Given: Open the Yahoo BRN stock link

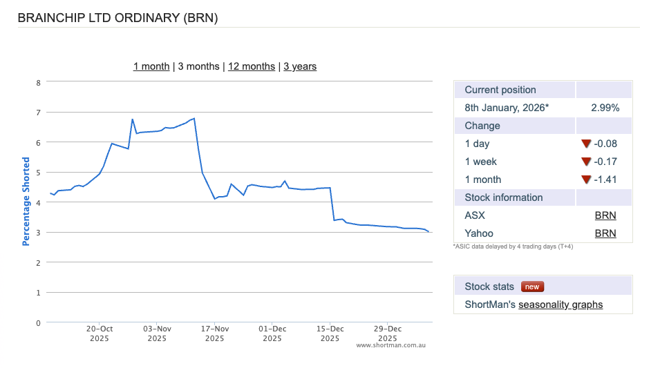Looking at the screenshot, I should 605,233.
